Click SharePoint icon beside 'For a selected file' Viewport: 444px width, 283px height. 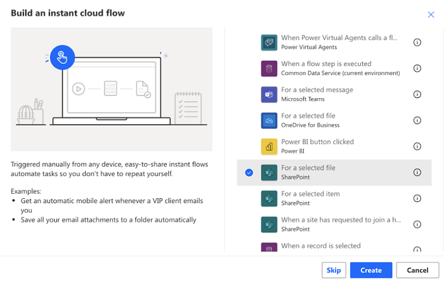[x=269, y=172]
